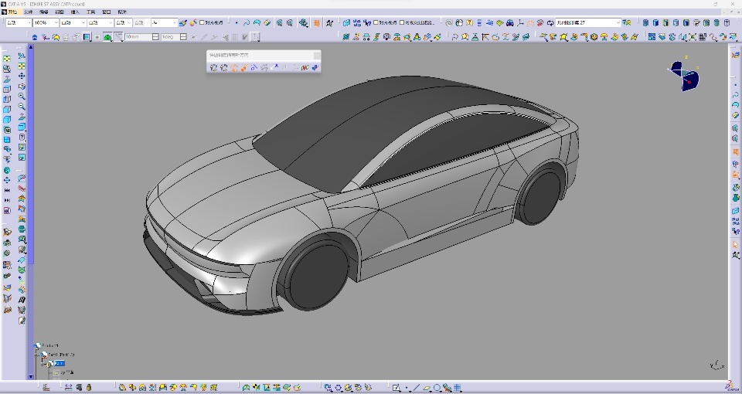Screen dimensions: 742x394
Task: Click the 3D compass in the viewport corner
Action: [x=685, y=75]
